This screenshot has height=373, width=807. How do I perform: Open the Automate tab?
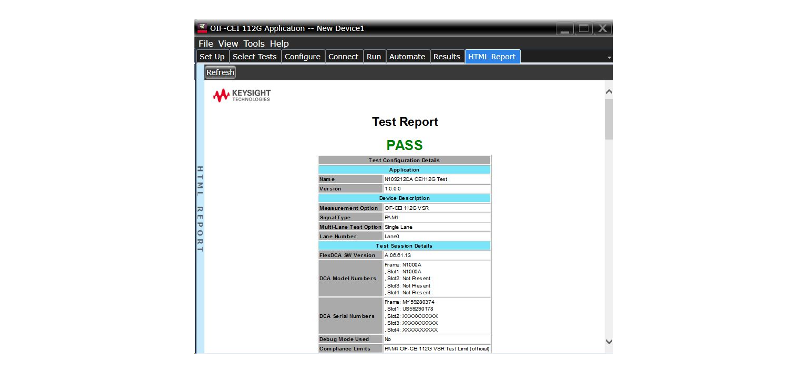tap(408, 56)
